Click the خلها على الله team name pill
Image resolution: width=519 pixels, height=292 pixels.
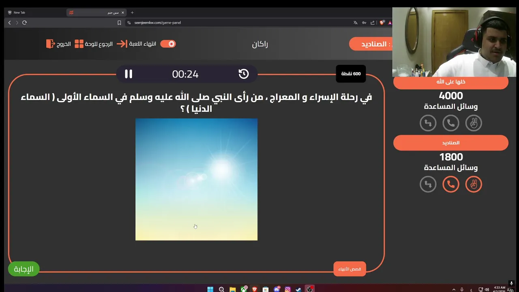pos(451,82)
